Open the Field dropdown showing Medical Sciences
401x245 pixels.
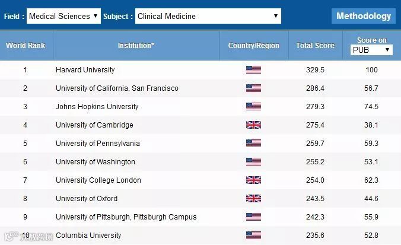click(63, 16)
